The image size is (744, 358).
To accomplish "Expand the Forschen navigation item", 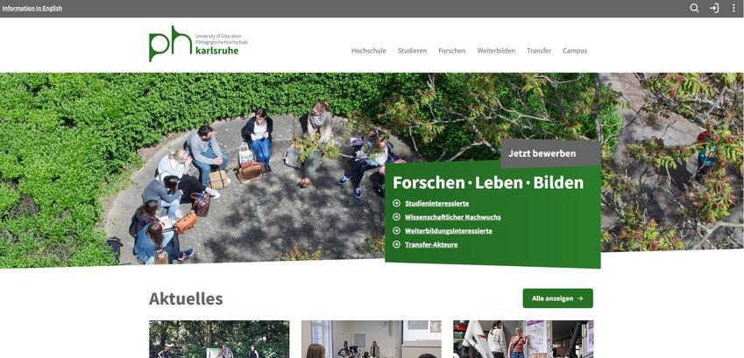I will [x=451, y=51].
